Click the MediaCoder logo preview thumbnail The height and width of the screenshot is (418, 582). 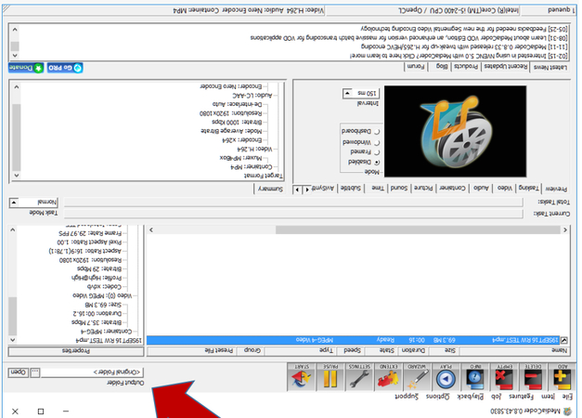click(x=455, y=131)
